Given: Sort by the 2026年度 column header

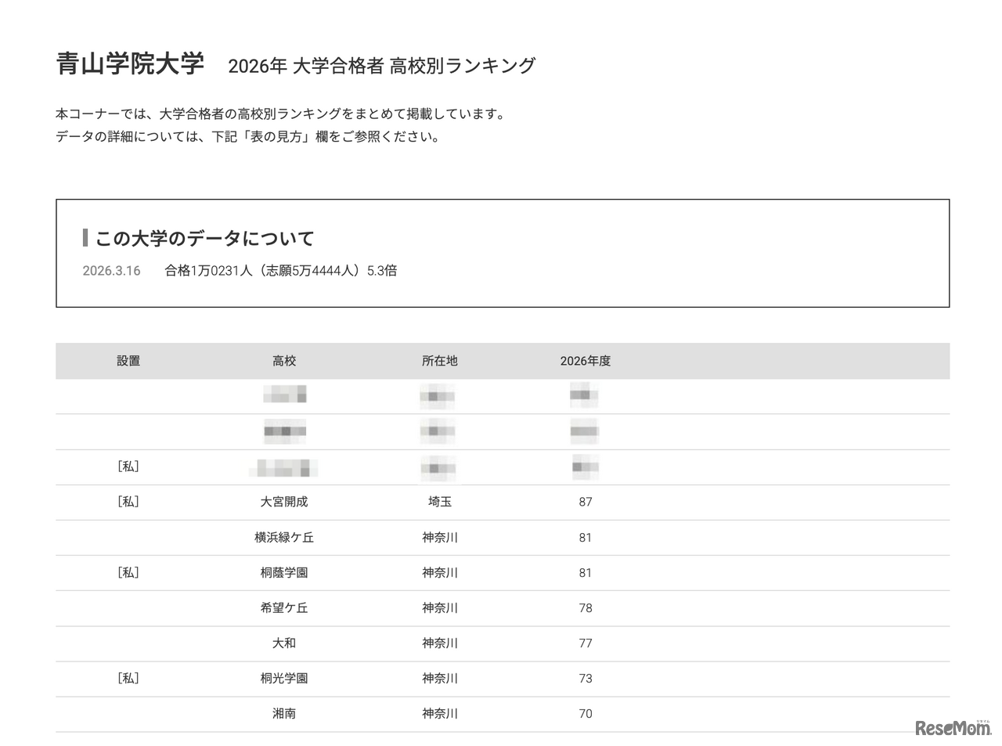Looking at the screenshot, I should pos(586,361).
